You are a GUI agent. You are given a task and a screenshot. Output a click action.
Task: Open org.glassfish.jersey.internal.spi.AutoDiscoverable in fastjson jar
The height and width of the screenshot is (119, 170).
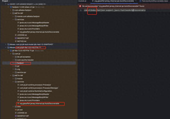point(40,32)
